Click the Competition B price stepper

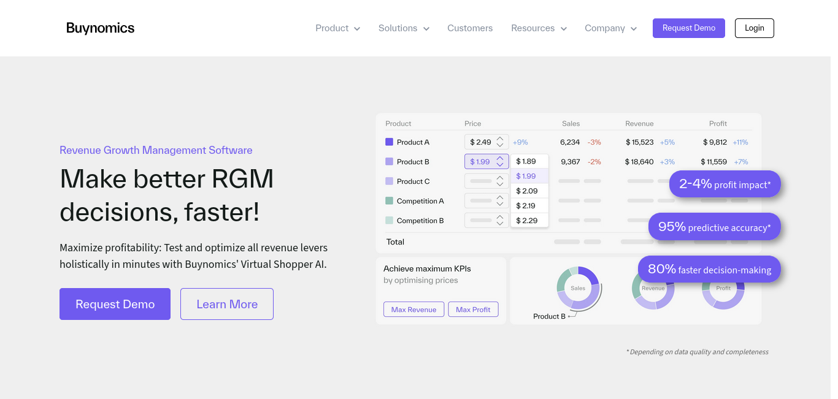(x=500, y=221)
